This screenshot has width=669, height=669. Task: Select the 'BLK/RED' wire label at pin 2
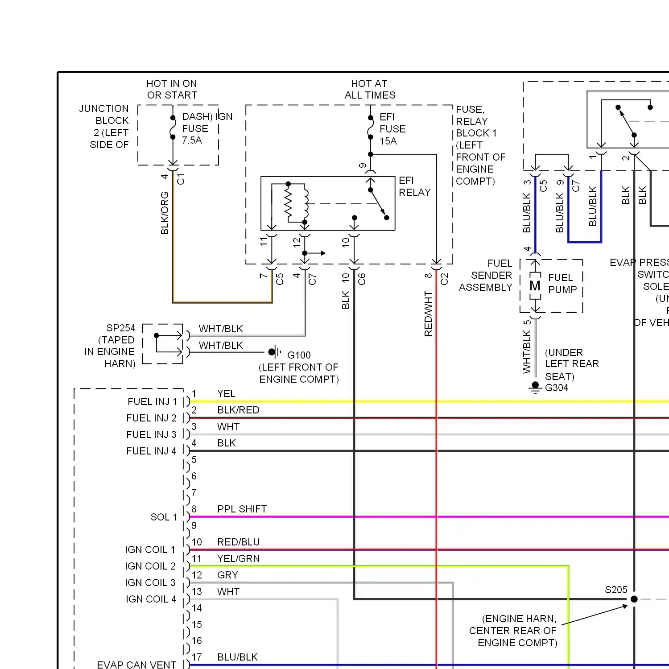(238, 410)
